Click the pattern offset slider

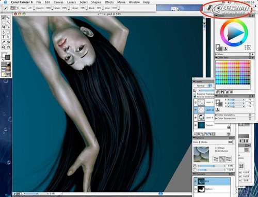click(x=211, y=166)
